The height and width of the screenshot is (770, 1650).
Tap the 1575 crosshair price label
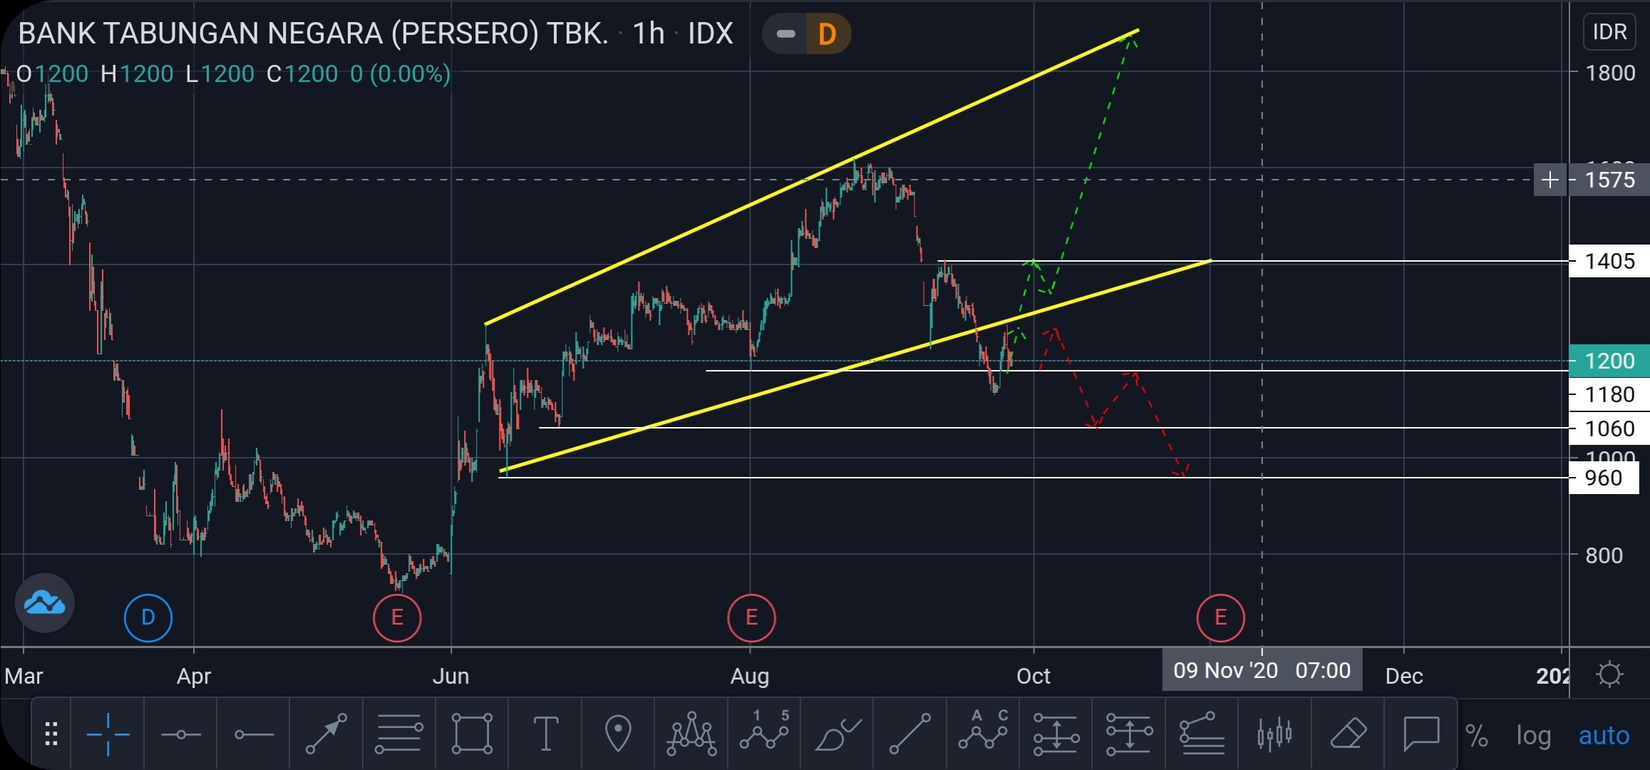pyautogui.click(x=1609, y=180)
